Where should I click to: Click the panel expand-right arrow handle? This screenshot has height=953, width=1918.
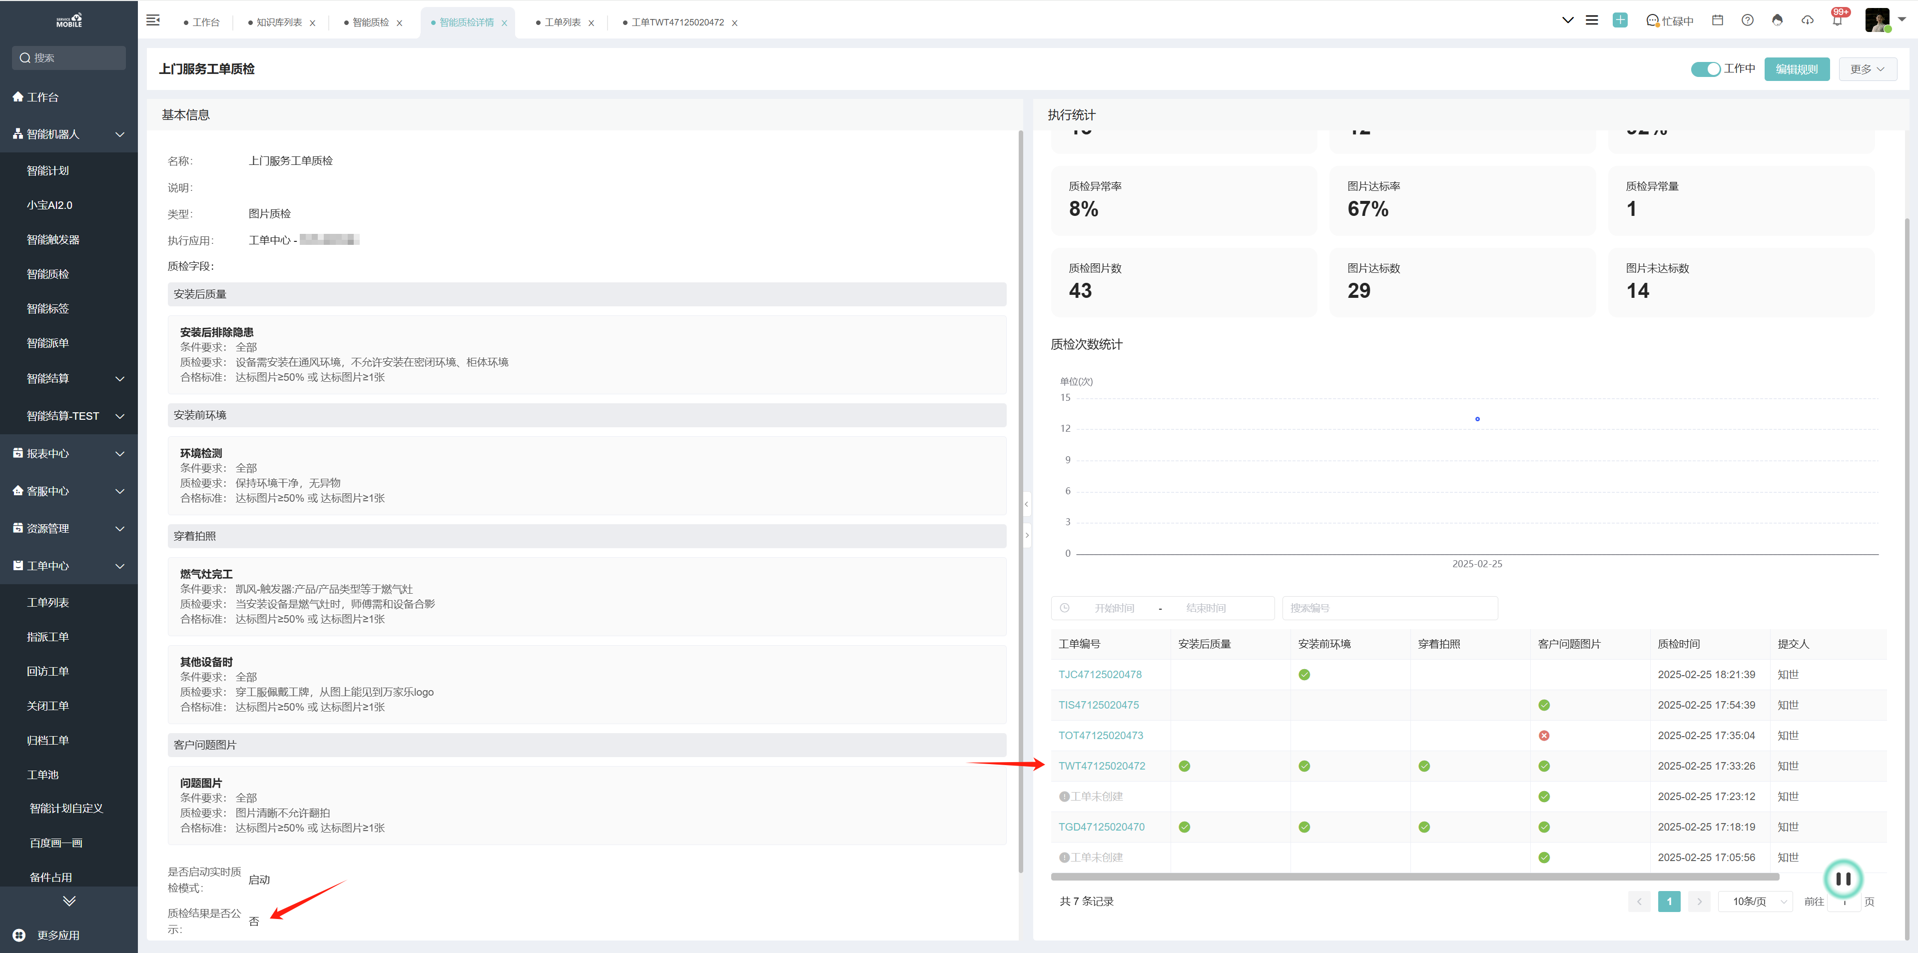1026,535
